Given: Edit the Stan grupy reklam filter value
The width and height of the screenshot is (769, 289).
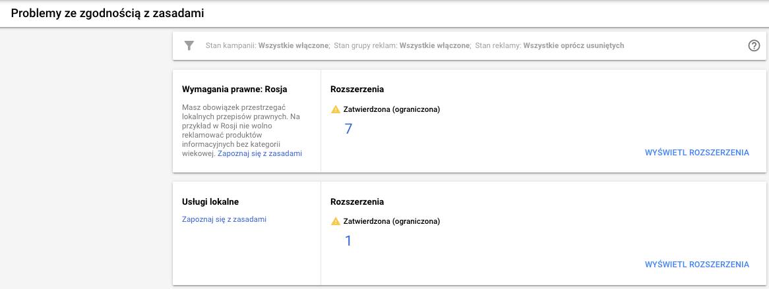Looking at the screenshot, I should pyautogui.click(x=435, y=45).
